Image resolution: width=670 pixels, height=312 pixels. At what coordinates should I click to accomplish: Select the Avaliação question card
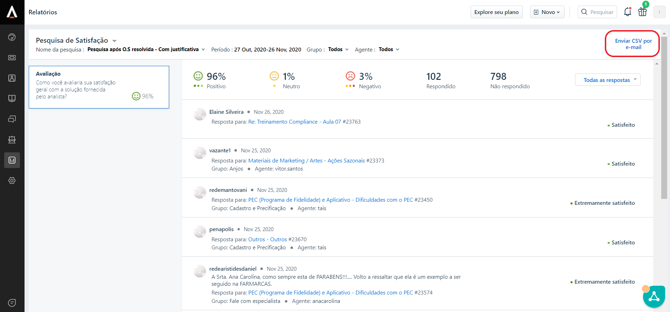pyautogui.click(x=99, y=87)
